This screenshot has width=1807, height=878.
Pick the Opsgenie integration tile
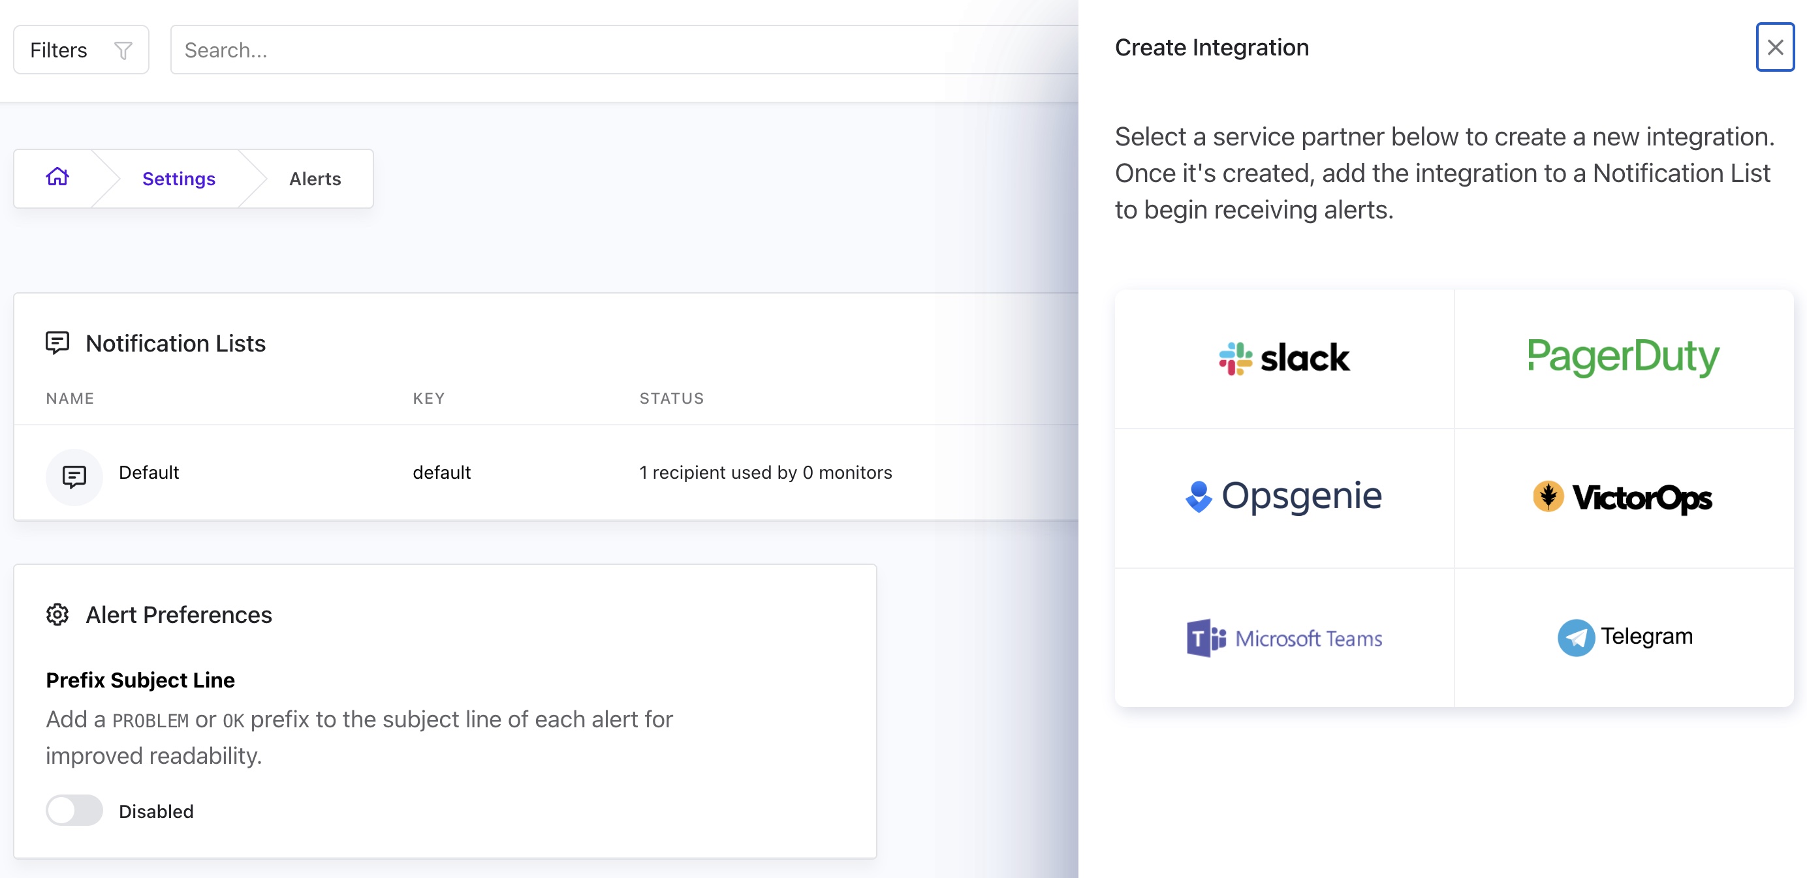click(1283, 498)
